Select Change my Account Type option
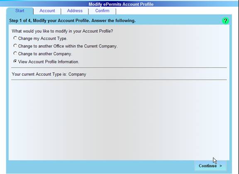The width and height of the screenshot is (239, 174). pos(15,38)
